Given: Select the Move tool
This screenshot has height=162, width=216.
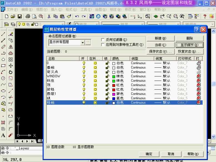Looking at the screenshot, I should pyautogui.click(x=11, y=66).
